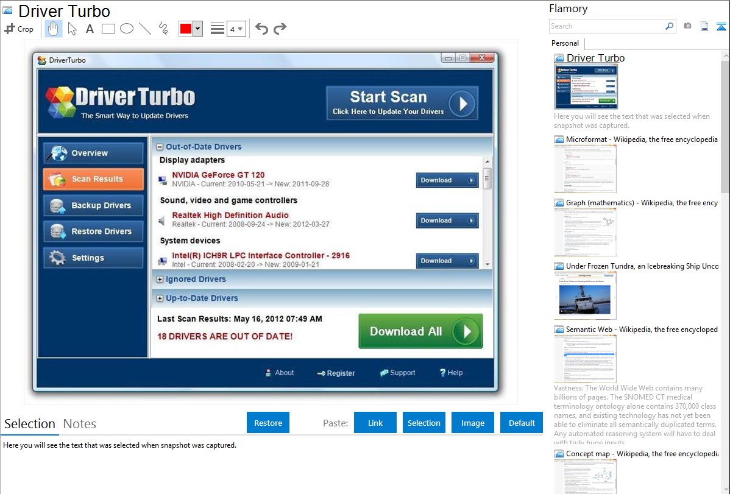Open the Selection tab
The image size is (730, 494).
[x=30, y=424]
